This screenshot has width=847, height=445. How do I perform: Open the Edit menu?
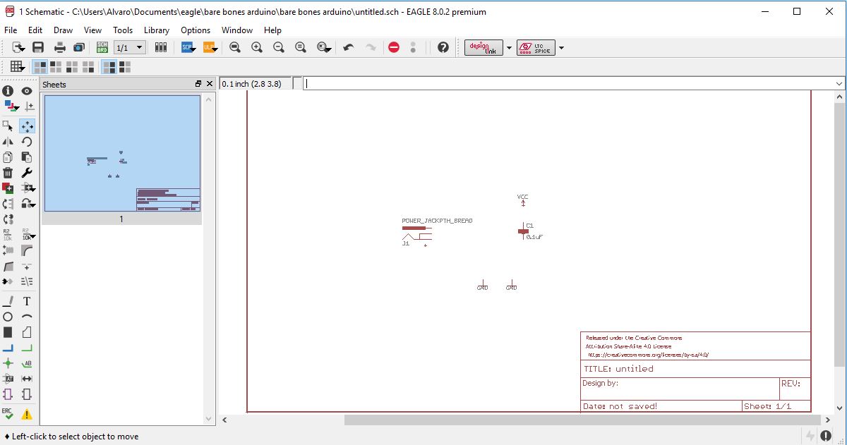click(35, 30)
